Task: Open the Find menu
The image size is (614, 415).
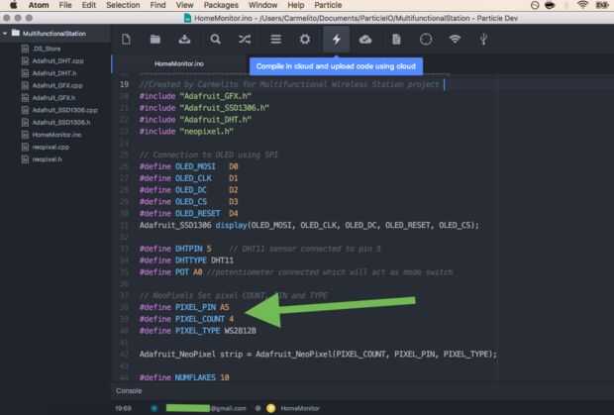Action: pos(157,5)
